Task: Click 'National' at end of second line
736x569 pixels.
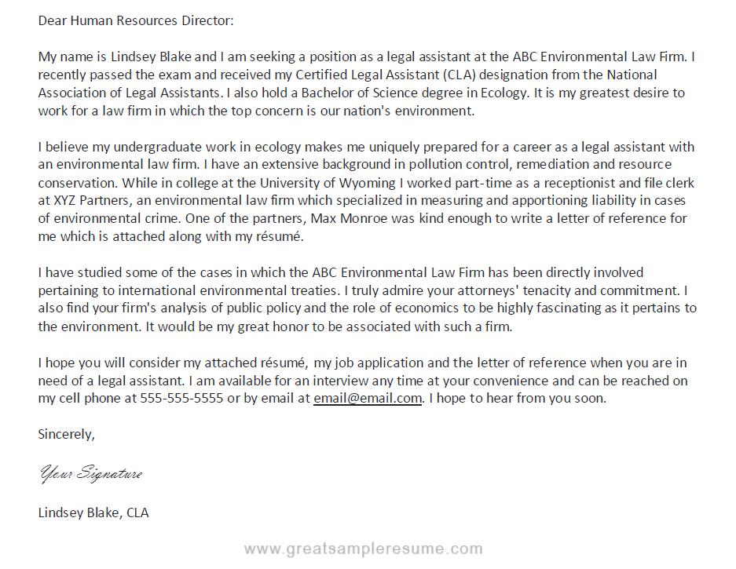Action: pos(632,75)
